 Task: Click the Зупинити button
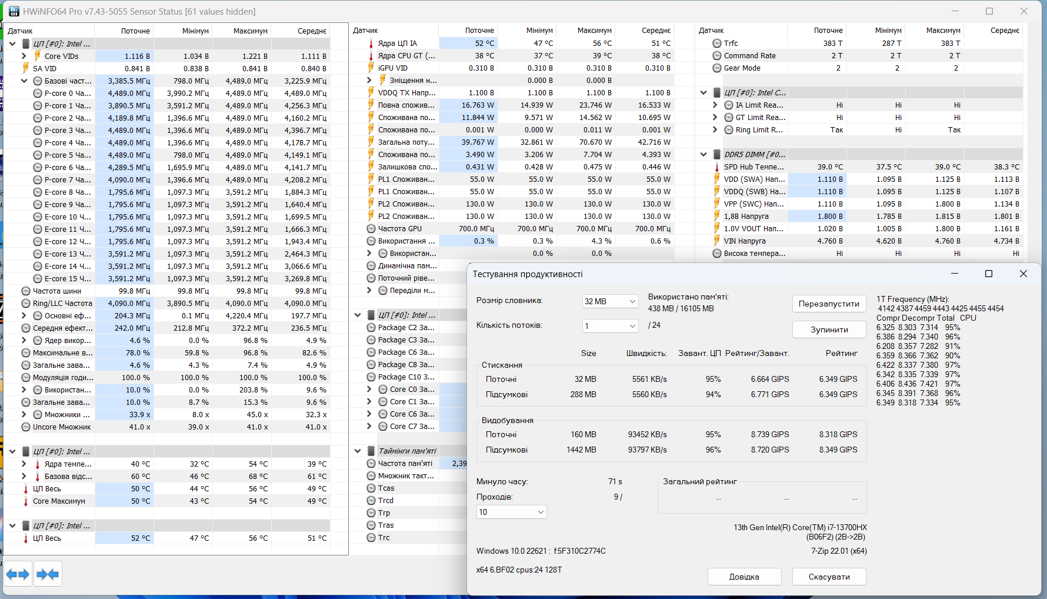point(829,330)
